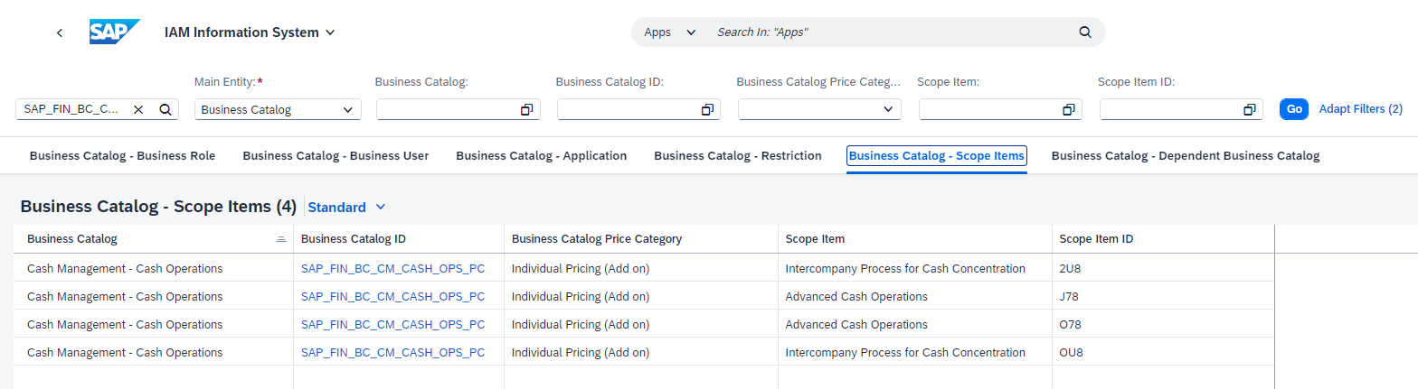This screenshot has height=389, width=1418.
Task: Open value help for Scope Item ID
Action: point(1249,110)
